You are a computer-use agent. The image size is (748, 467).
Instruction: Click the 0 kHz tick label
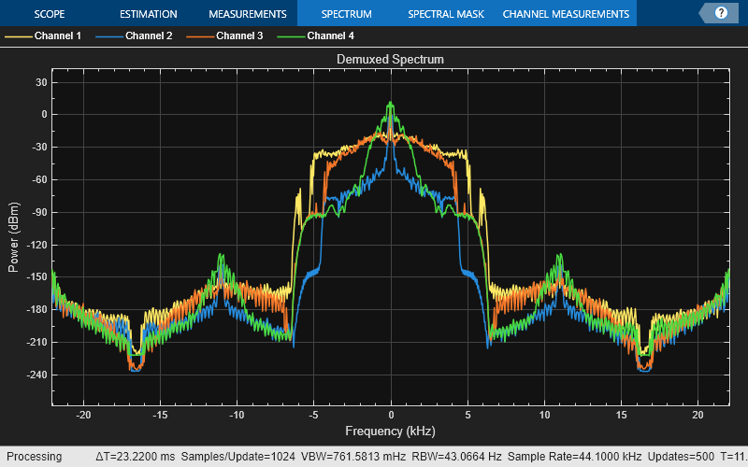(391, 415)
